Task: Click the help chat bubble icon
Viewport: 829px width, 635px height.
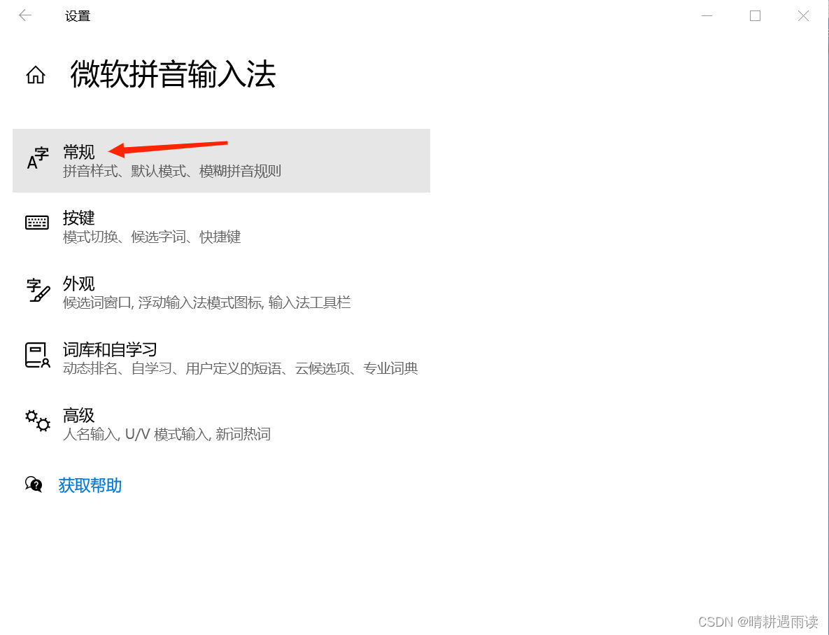Action: 34,484
